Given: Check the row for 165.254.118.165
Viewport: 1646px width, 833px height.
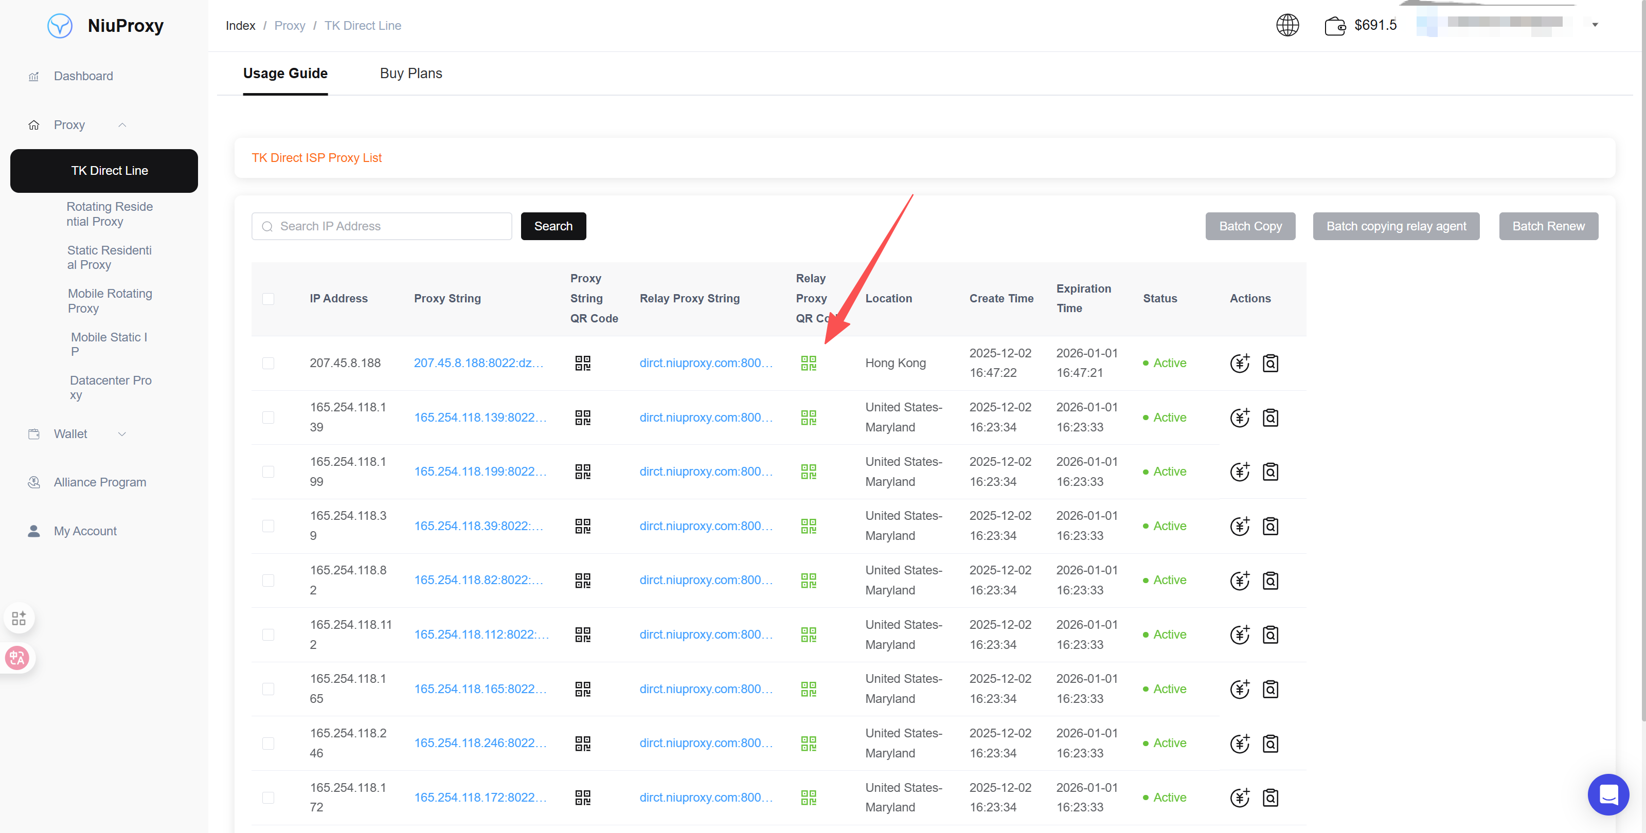Looking at the screenshot, I should (x=267, y=689).
